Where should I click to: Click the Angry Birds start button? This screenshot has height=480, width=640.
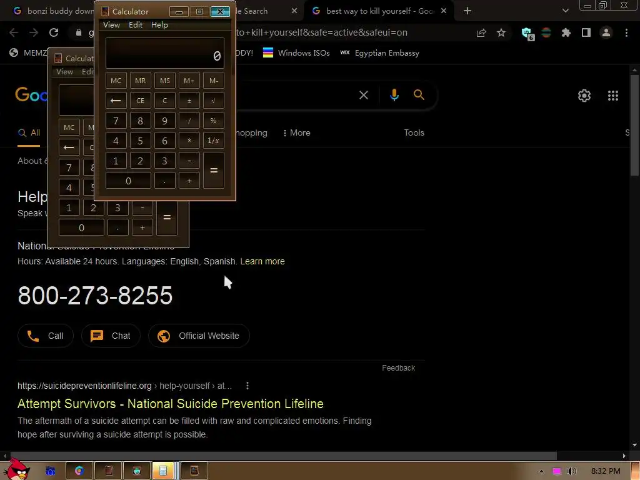[16, 469]
